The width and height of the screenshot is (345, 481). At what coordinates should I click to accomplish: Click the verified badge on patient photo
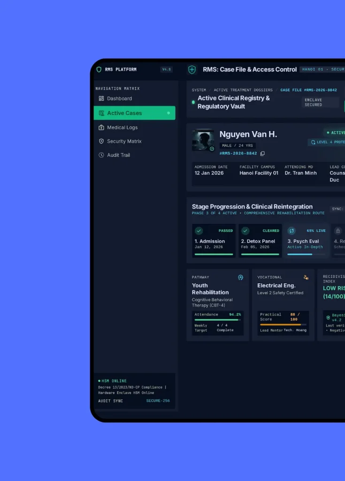pyautogui.click(x=212, y=149)
